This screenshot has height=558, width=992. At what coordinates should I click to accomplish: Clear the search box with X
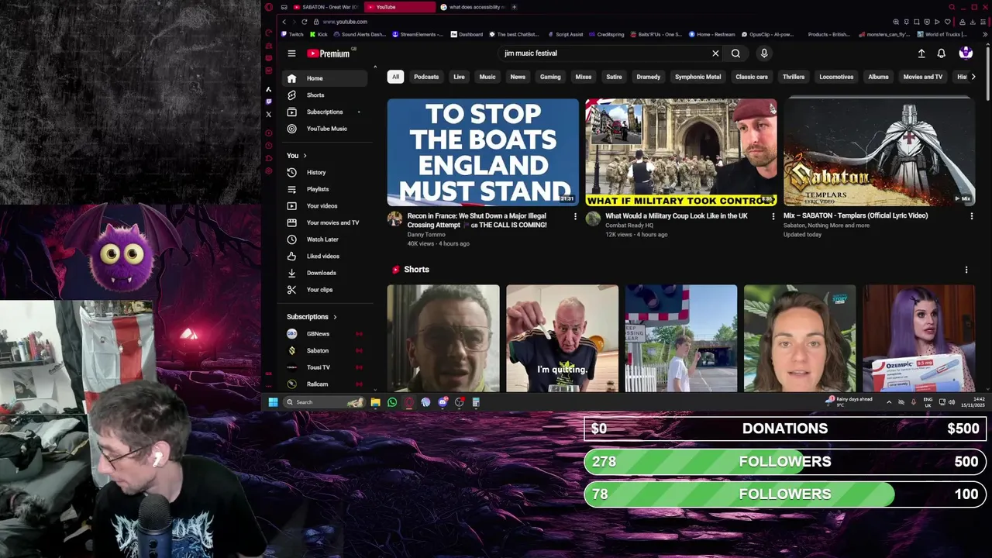click(x=715, y=53)
